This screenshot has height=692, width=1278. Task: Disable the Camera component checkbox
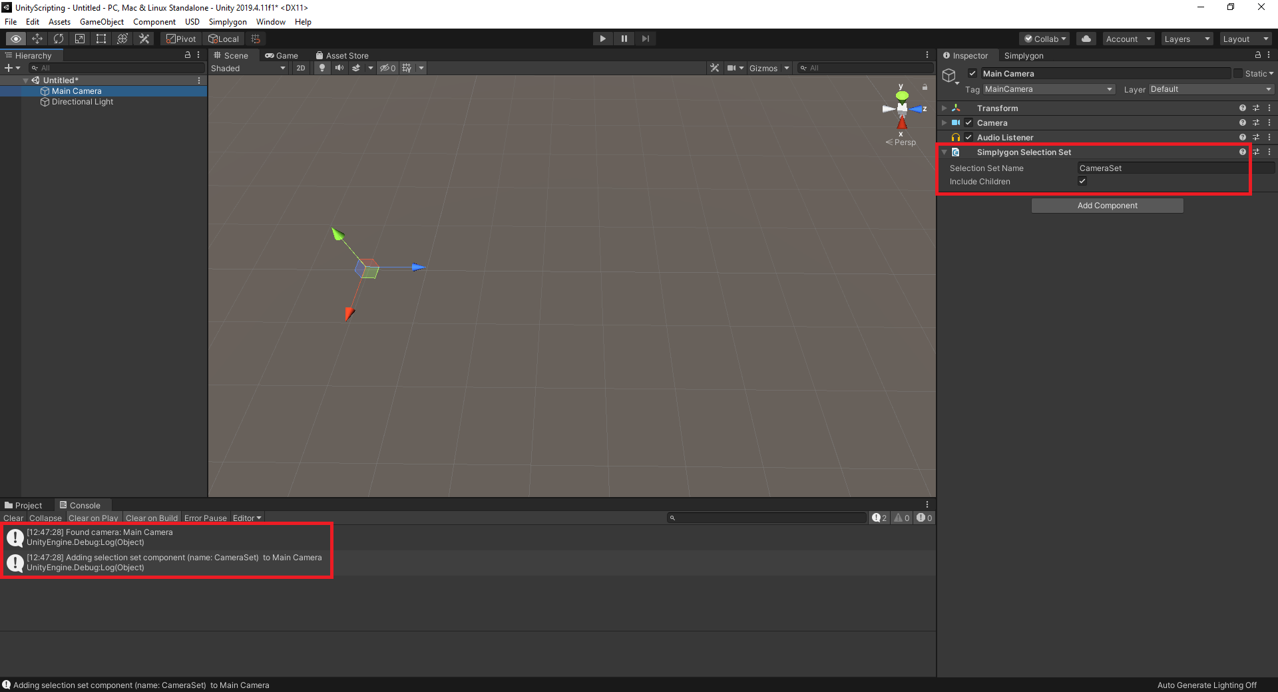click(968, 122)
